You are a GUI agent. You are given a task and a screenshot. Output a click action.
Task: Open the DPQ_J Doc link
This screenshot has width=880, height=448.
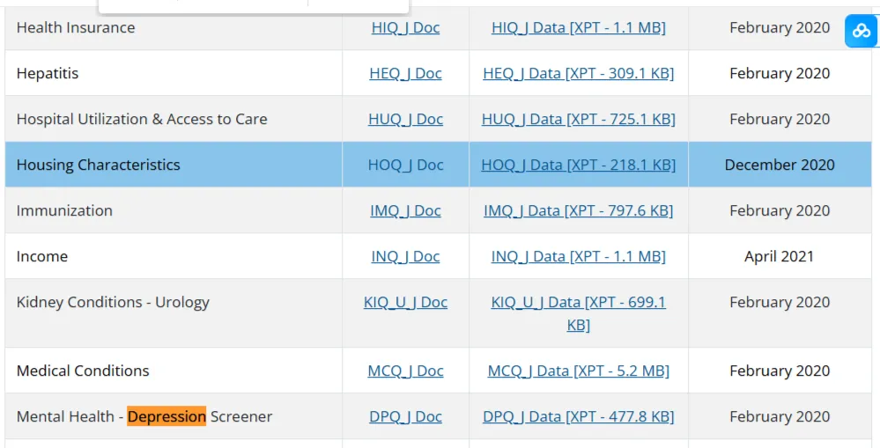click(x=405, y=416)
